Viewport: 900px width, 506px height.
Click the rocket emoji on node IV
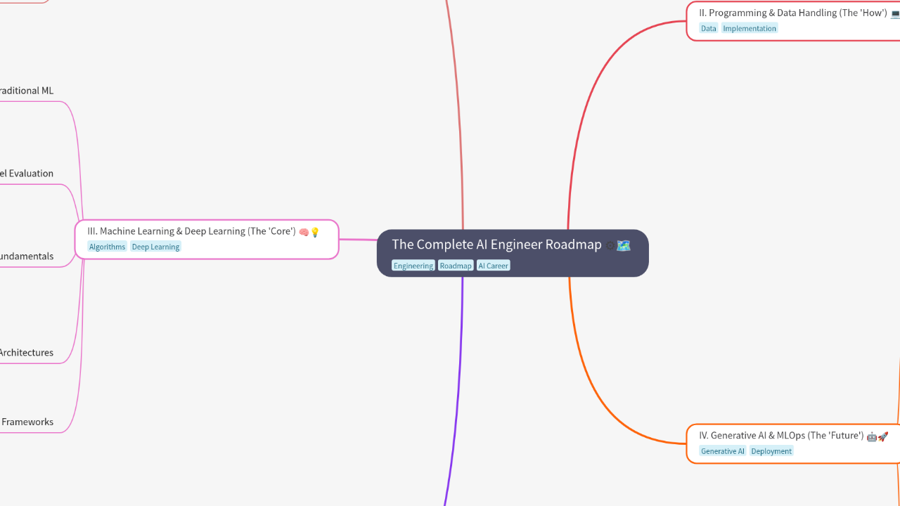tap(883, 436)
